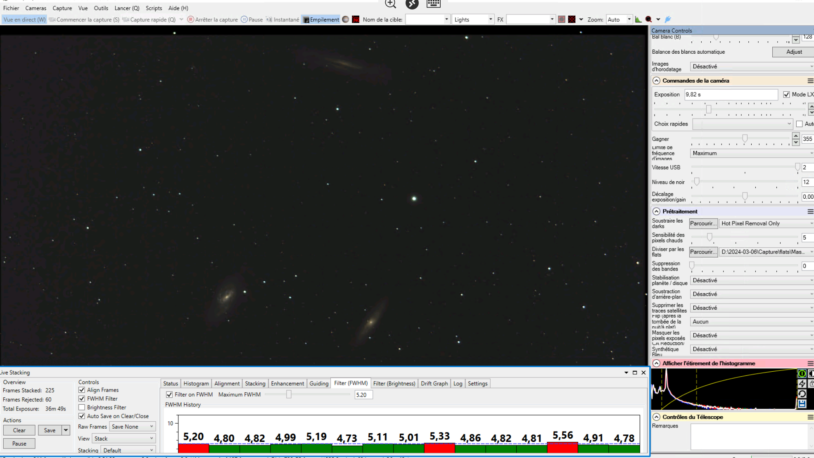Open the Fichier menu
The width and height of the screenshot is (814, 458).
(11, 8)
